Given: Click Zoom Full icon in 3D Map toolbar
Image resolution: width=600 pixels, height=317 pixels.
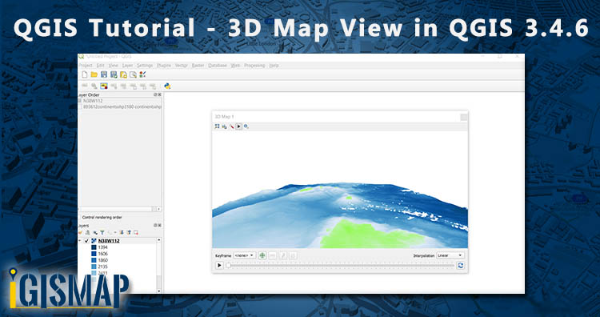Looking at the screenshot, I should click(217, 126).
